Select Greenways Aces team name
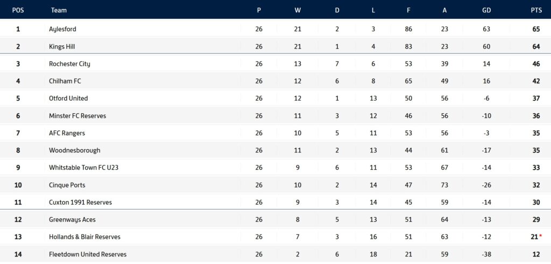The height and width of the screenshot is (264, 551). [x=73, y=220]
